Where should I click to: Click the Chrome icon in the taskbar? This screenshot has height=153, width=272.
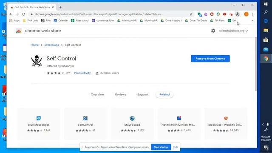(x=266, y=59)
